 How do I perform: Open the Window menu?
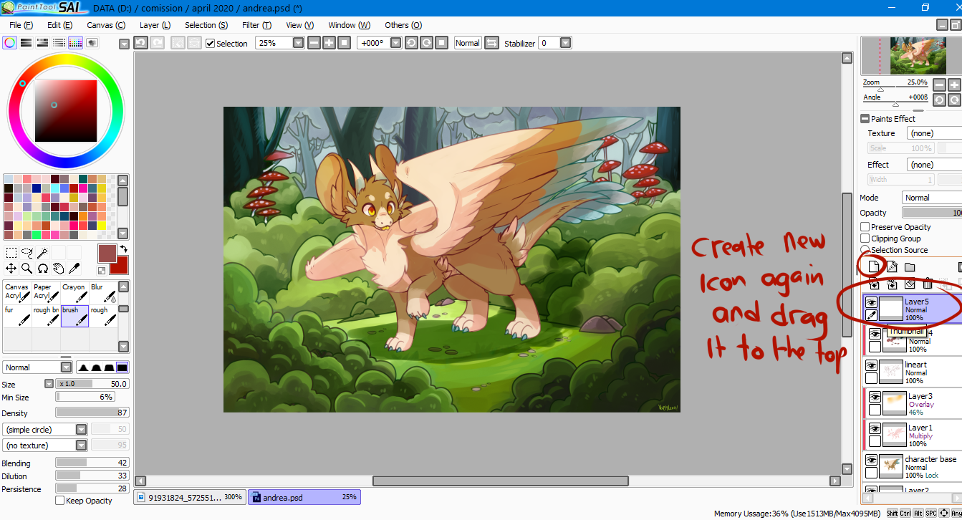350,25
